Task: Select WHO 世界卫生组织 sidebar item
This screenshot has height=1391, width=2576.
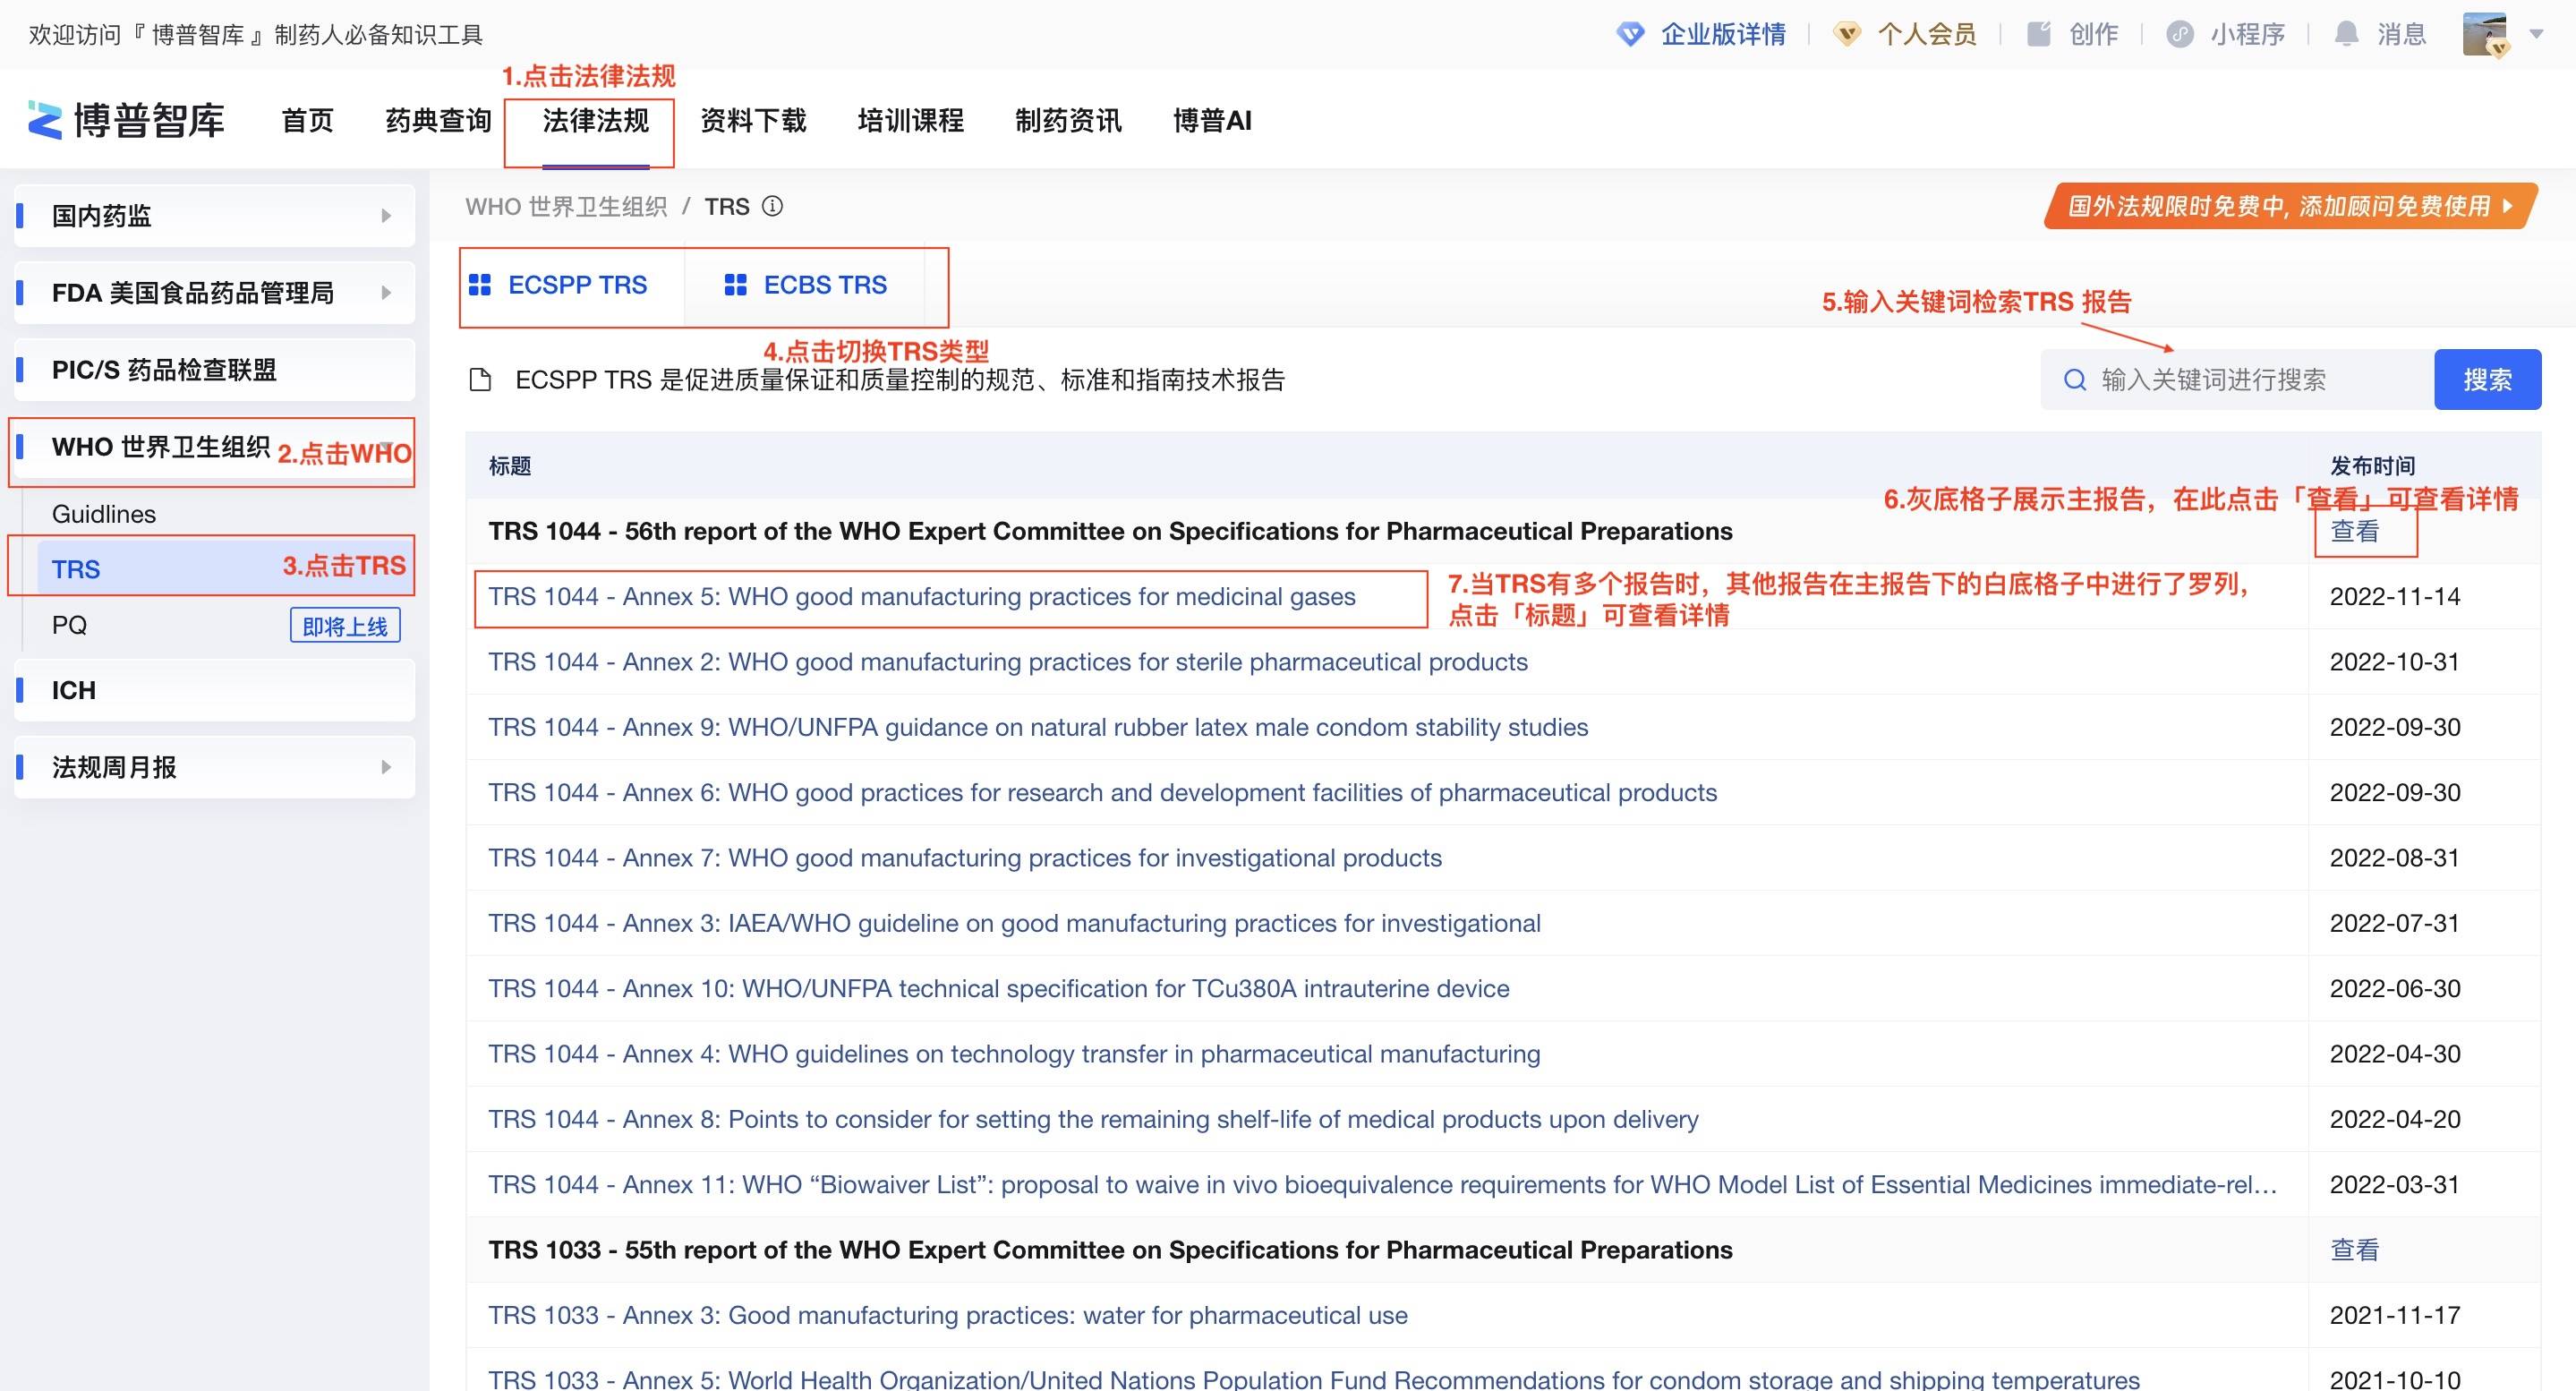Action: tap(214, 447)
